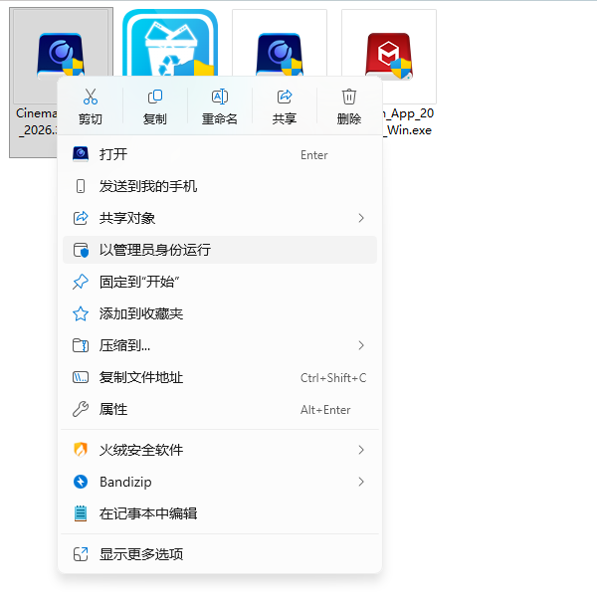Click 显示更多选项 at menu bottom
Image resolution: width=597 pixels, height=607 pixels.
220,554
